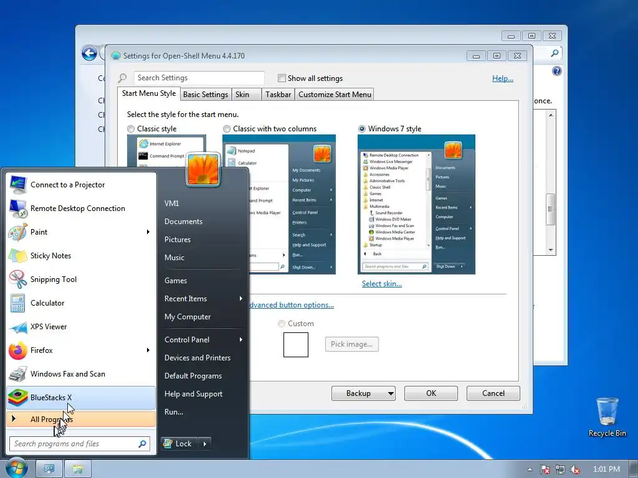Image resolution: width=638 pixels, height=478 pixels.
Task: Open Sticky Notes icon
Action: pyautogui.click(x=18, y=256)
